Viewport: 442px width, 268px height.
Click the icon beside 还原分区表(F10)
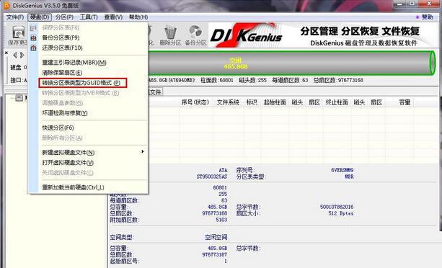click(x=34, y=48)
